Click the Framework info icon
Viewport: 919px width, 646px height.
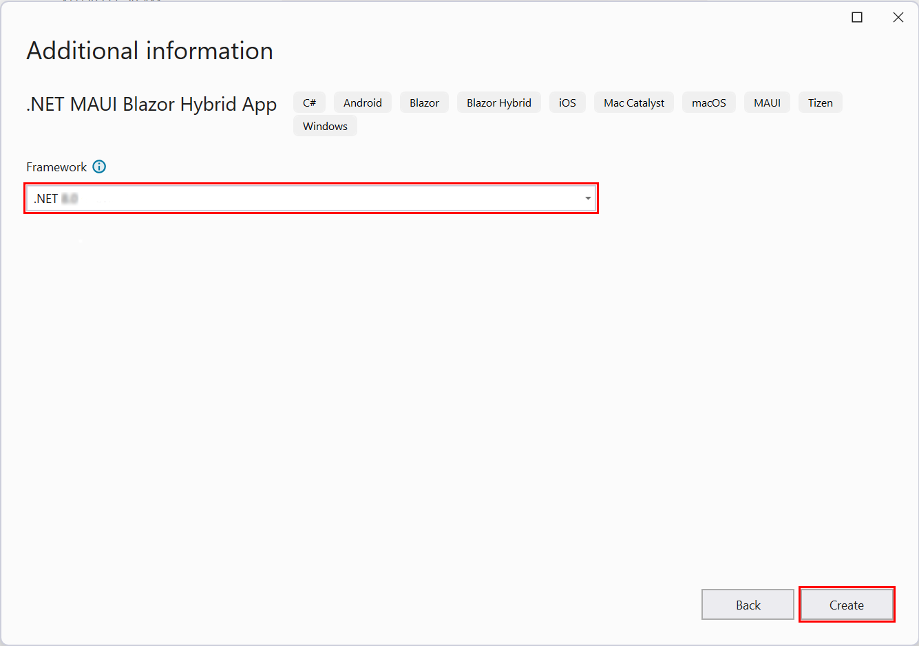[x=99, y=166]
